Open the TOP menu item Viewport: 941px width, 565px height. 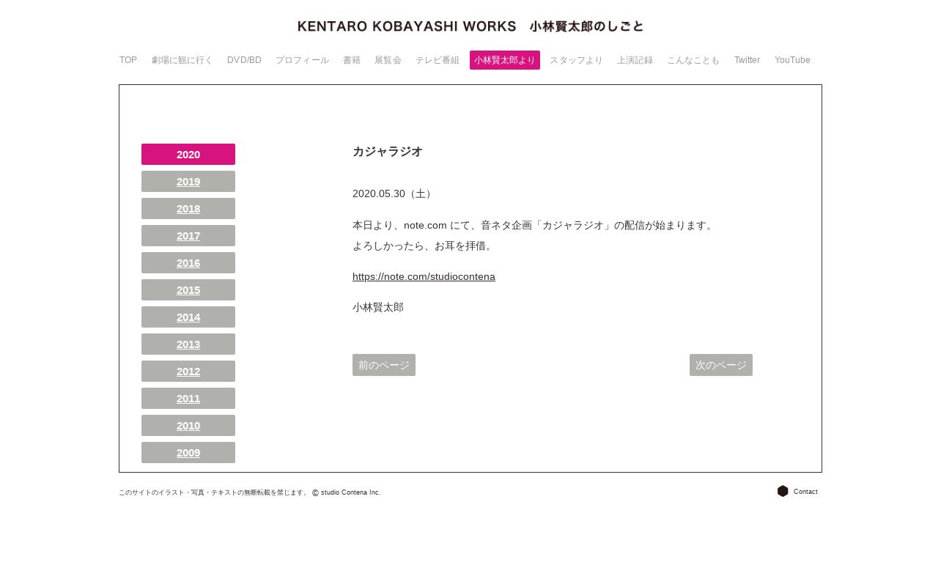point(128,60)
